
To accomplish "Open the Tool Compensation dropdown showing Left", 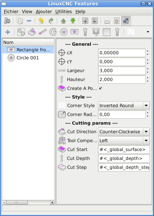I will tap(124, 141).
